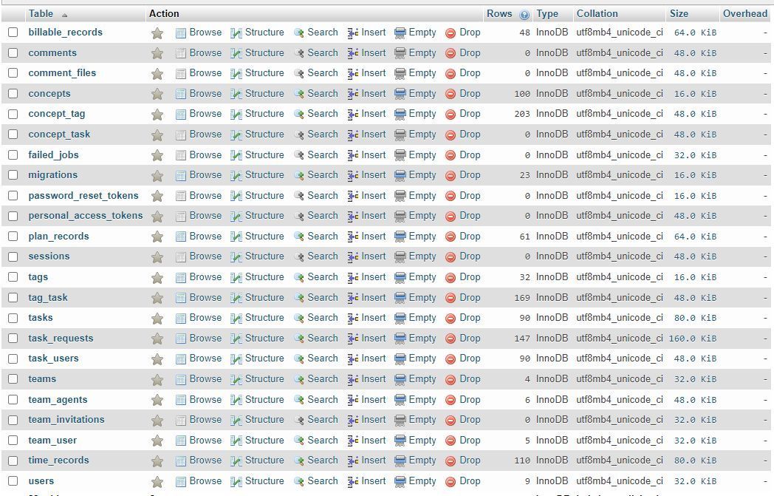Click Search icon for concept_tag row

click(298, 114)
